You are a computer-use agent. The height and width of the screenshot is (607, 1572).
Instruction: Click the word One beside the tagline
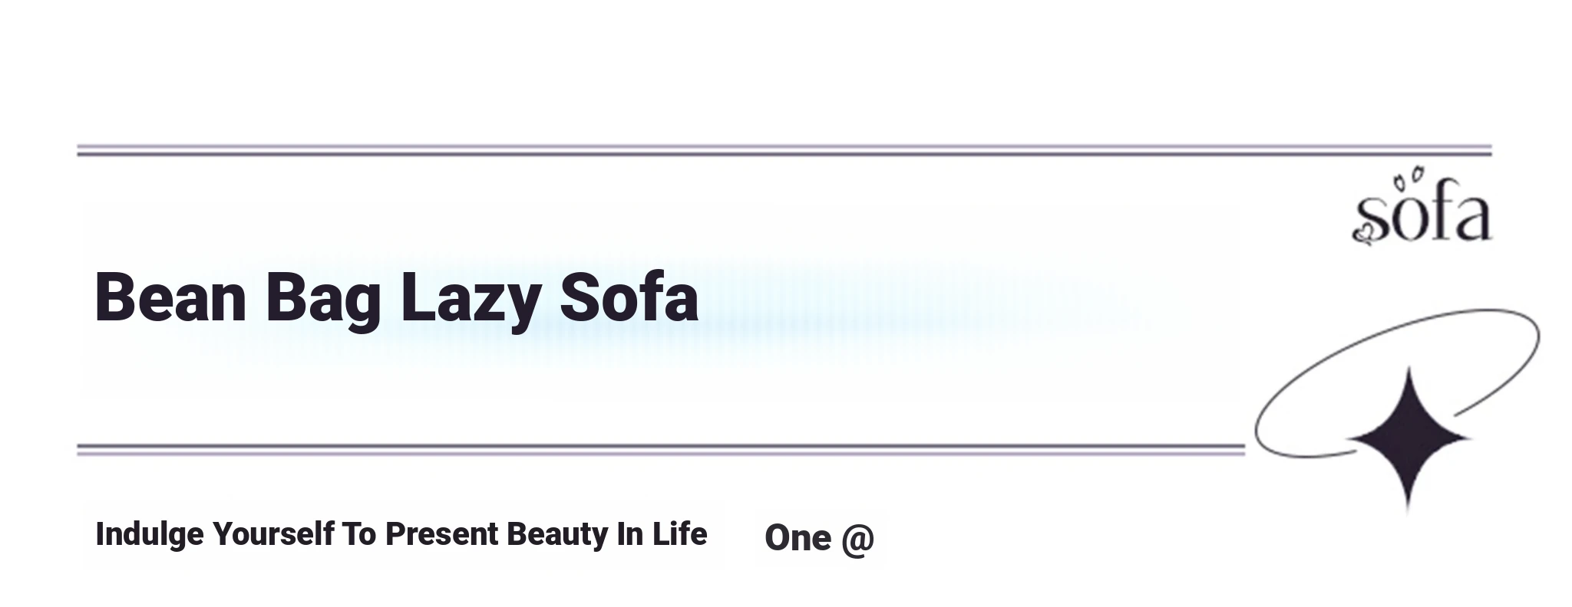798,538
